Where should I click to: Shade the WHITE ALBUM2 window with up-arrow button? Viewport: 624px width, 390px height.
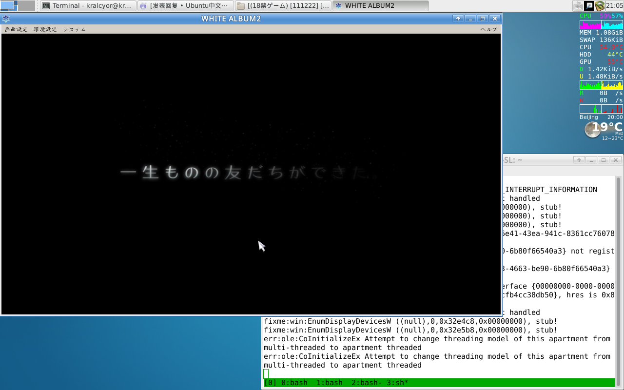pos(458,19)
